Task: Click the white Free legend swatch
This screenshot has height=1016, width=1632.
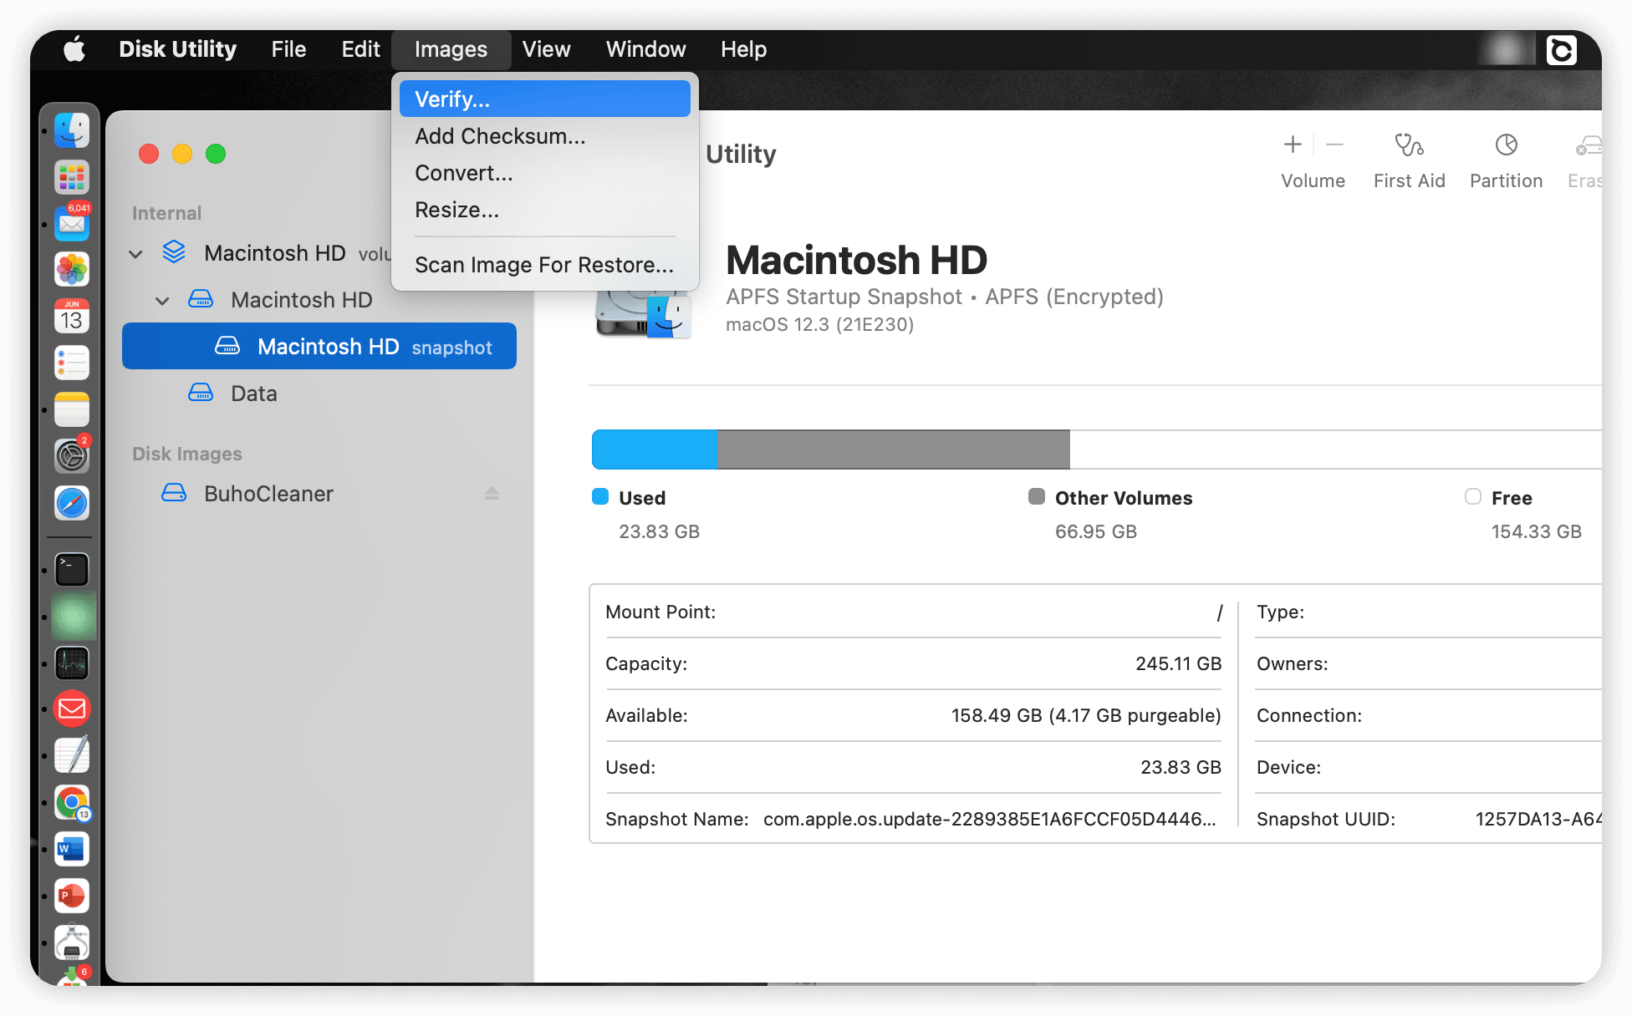Action: click(1473, 496)
